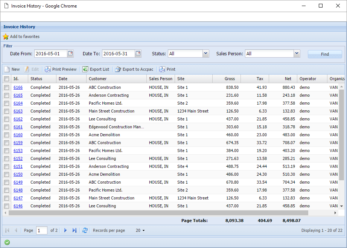Click the Find button
347x248 pixels.
324,54
